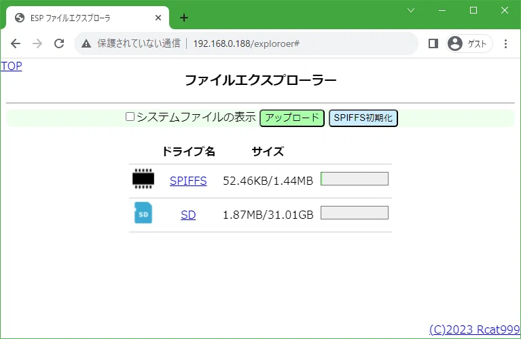
Task: Click the 保護されていない通信 security label
Action: coord(139,43)
